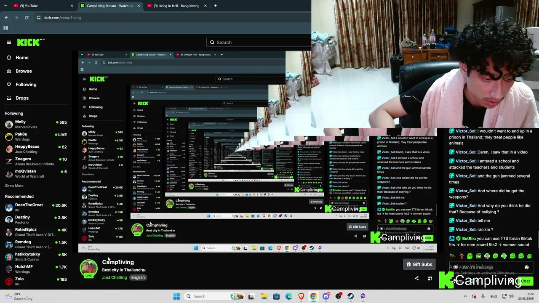Screen dimensions: 539x303
Task: Click Melly's avatar icon
Action: click(9, 124)
